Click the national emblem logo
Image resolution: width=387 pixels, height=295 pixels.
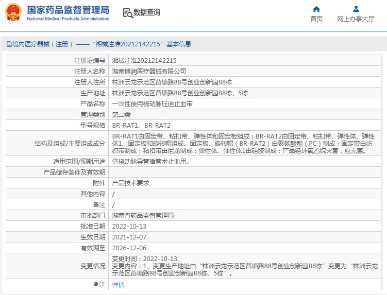13,12
